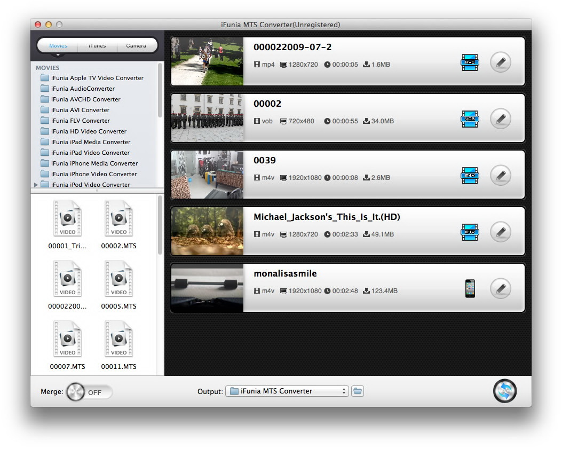This screenshot has width=562, height=449.
Task: Open iFunia iPad Media Converter folder
Action: pos(86,142)
